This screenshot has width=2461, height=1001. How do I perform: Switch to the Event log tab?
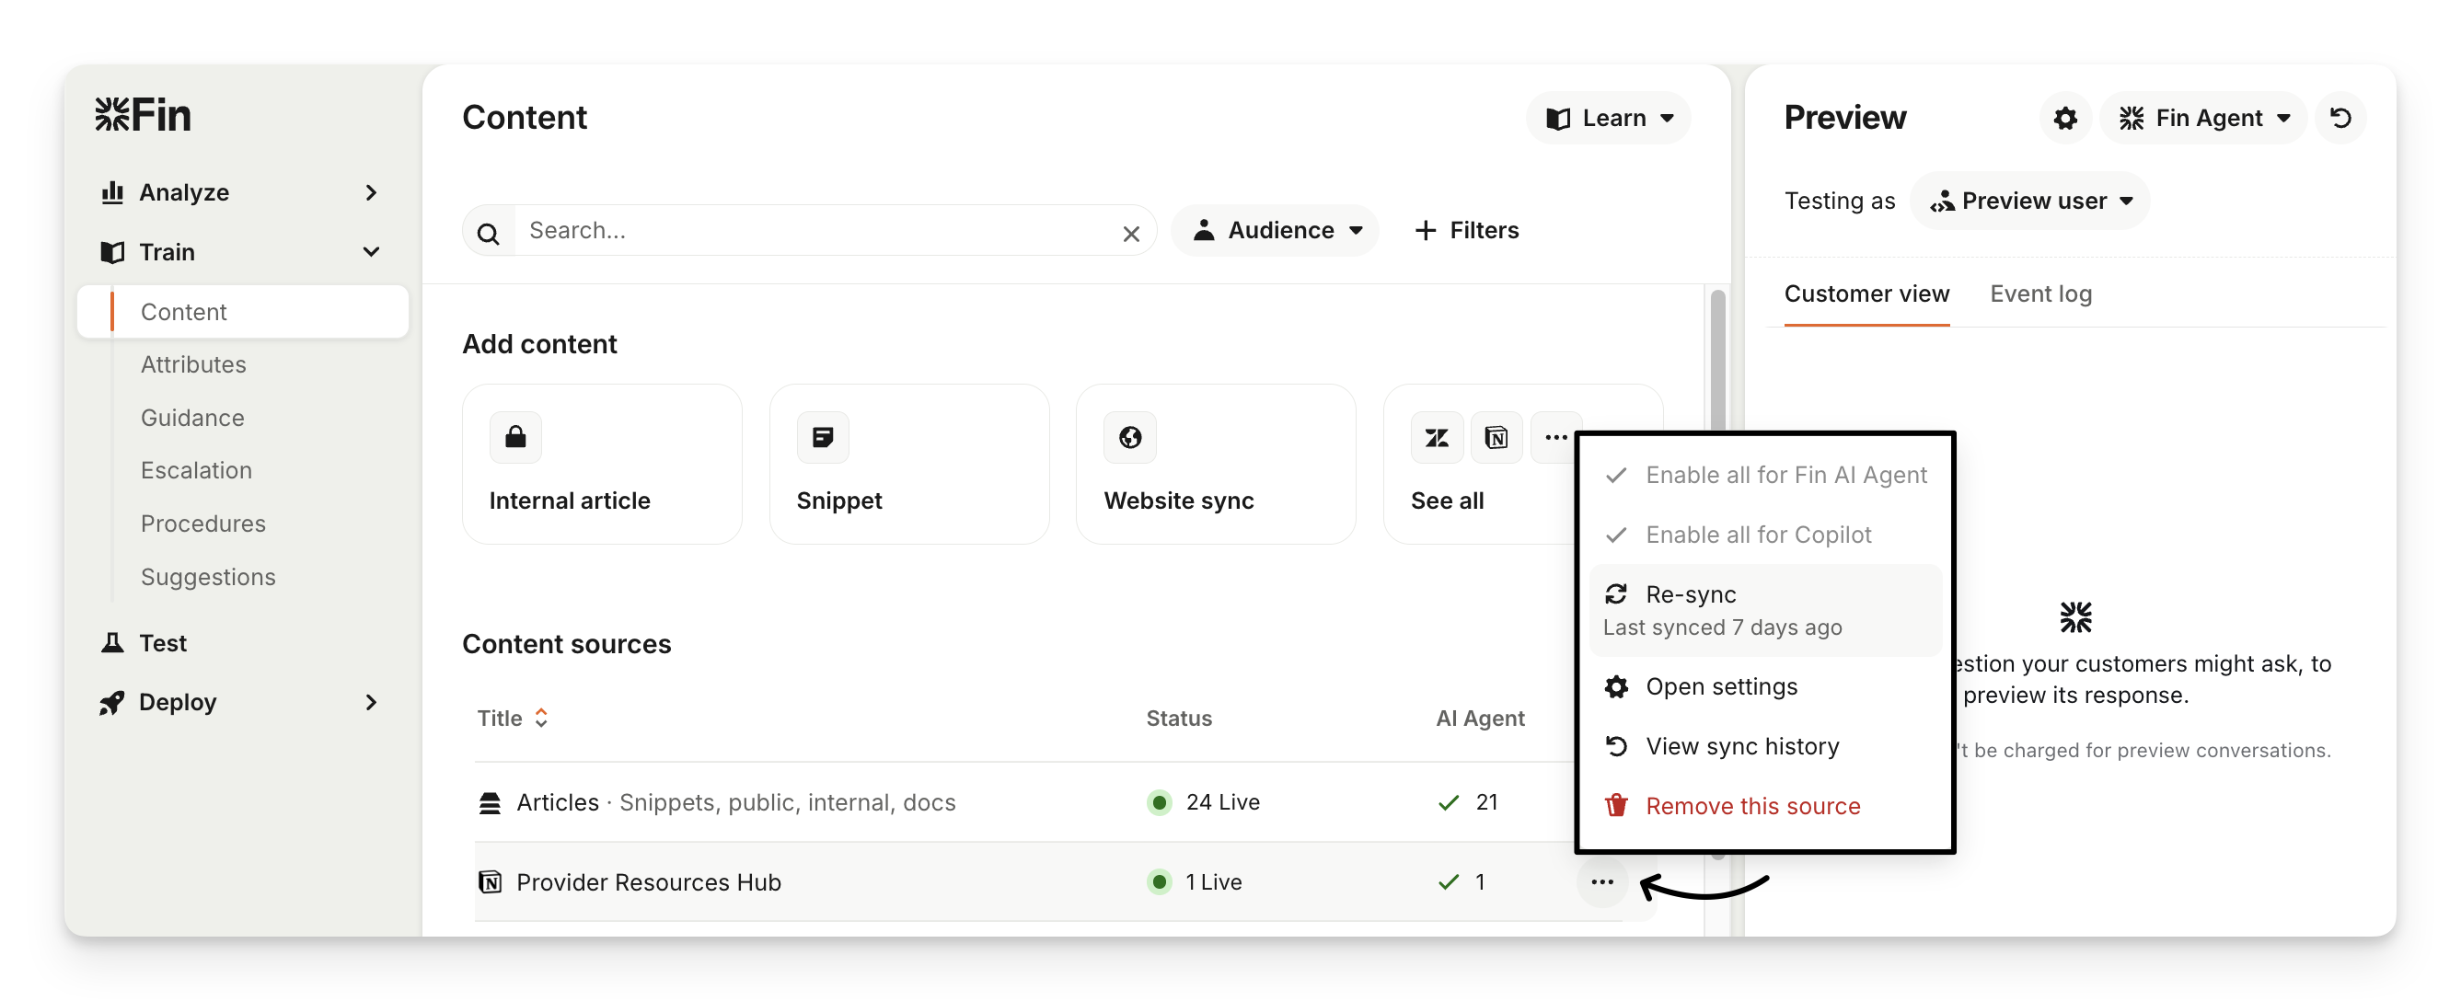tap(2039, 294)
